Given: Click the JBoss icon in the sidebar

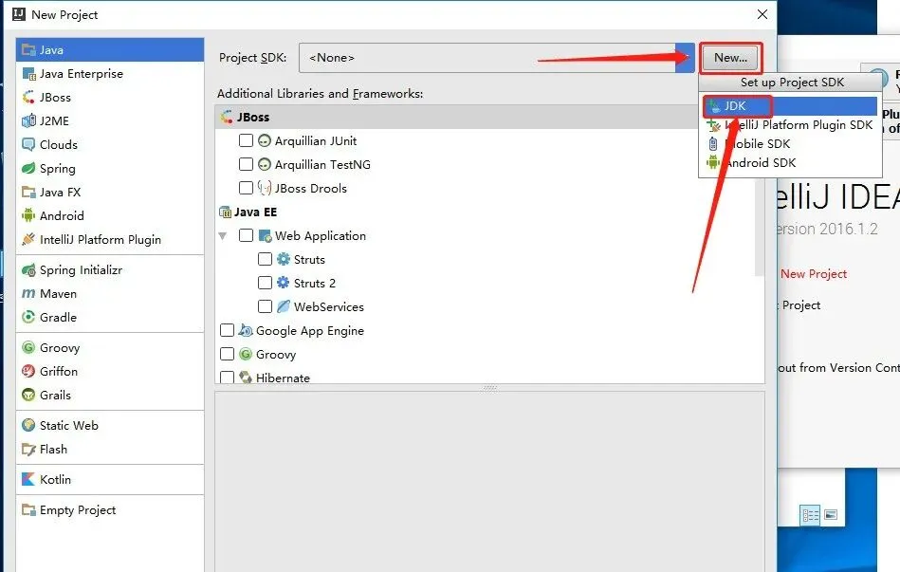Looking at the screenshot, I should pos(28,97).
